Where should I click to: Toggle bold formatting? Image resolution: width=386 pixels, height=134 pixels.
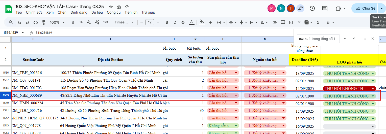(167, 22)
